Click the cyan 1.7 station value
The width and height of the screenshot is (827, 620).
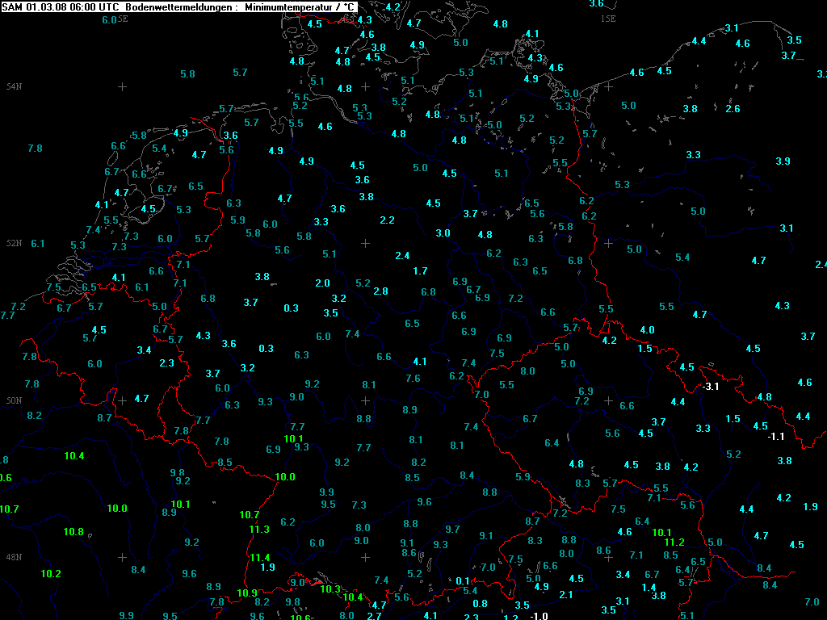click(420, 271)
